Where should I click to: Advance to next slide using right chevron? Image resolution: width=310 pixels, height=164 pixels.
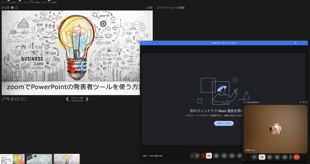pyautogui.click(x=87, y=99)
